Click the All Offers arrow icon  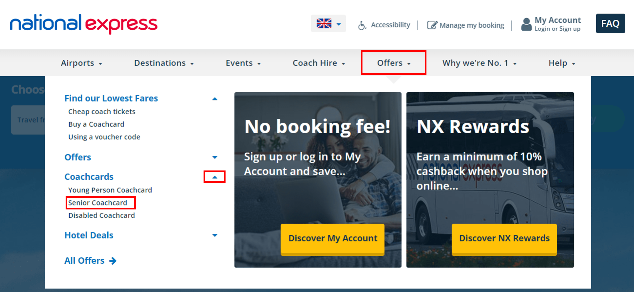(113, 261)
